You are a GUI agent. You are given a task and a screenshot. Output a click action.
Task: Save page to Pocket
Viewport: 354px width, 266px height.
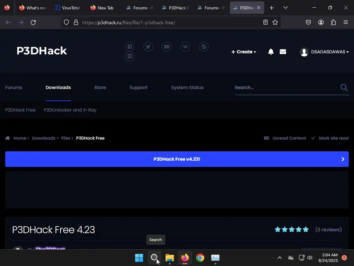coord(308,22)
